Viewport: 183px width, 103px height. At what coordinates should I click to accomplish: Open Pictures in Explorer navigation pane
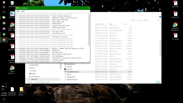(34, 71)
